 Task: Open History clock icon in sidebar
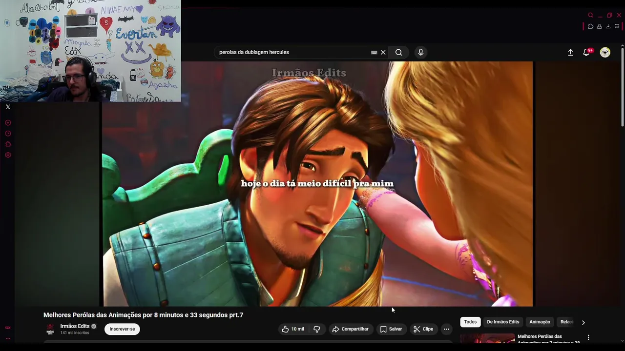coord(8,134)
